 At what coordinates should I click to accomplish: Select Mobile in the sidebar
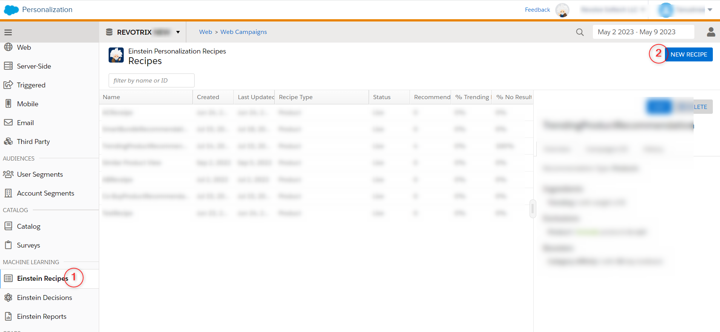tap(28, 104)
